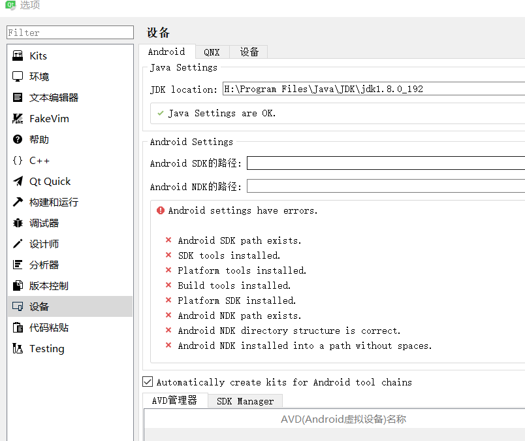Image resolution: width=525 pixels, height=441 pixels.
Task: Open the Kits category icon
Action: point(18,56)
